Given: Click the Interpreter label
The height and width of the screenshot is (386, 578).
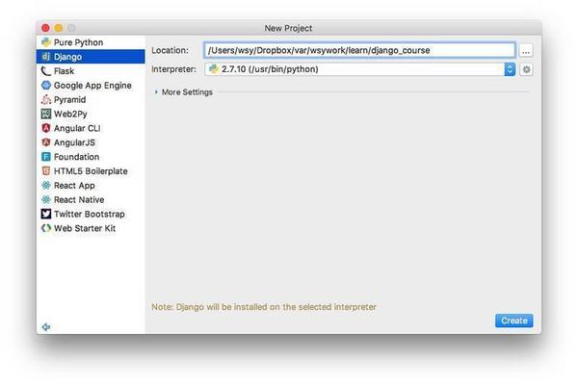Looking at the screenshot, I should pyautogui.click(x=173, y=69).
